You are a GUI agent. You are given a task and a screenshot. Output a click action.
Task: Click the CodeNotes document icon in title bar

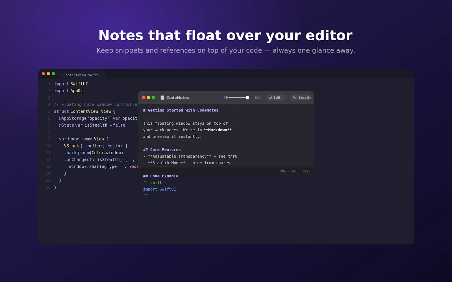tap(162, 98)
